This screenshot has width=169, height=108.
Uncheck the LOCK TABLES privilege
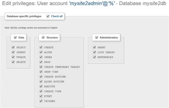point(95,52)
